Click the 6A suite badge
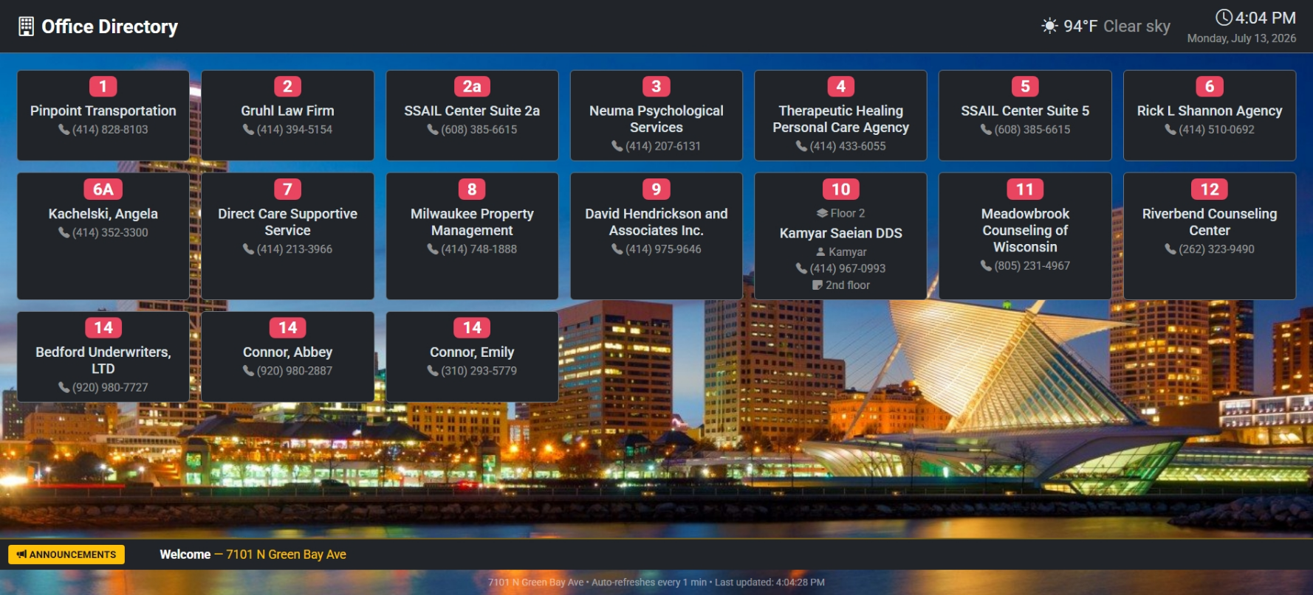The width and height of the screenshot is (1313, 595). point(103,189)
